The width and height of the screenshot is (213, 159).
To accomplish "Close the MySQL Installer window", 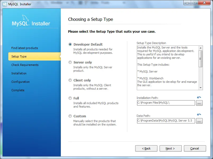I will coord(204,3).
